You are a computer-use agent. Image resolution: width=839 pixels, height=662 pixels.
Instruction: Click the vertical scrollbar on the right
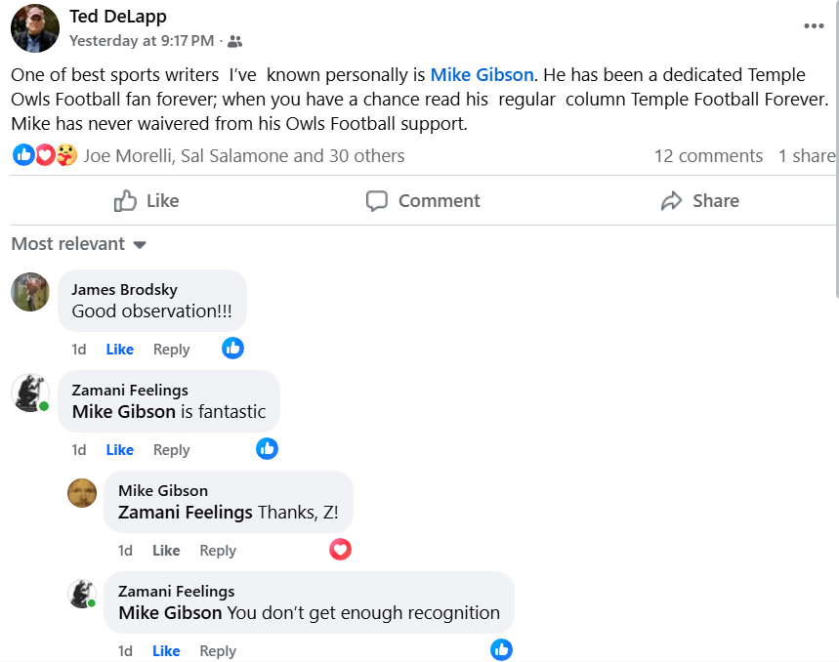(835, 146)
